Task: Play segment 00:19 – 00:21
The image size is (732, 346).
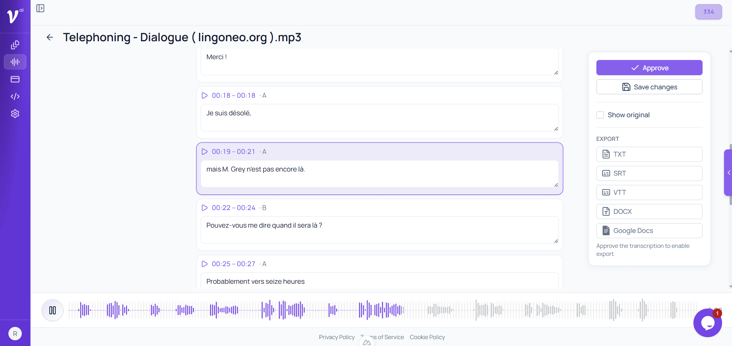Action: (204, 152)
